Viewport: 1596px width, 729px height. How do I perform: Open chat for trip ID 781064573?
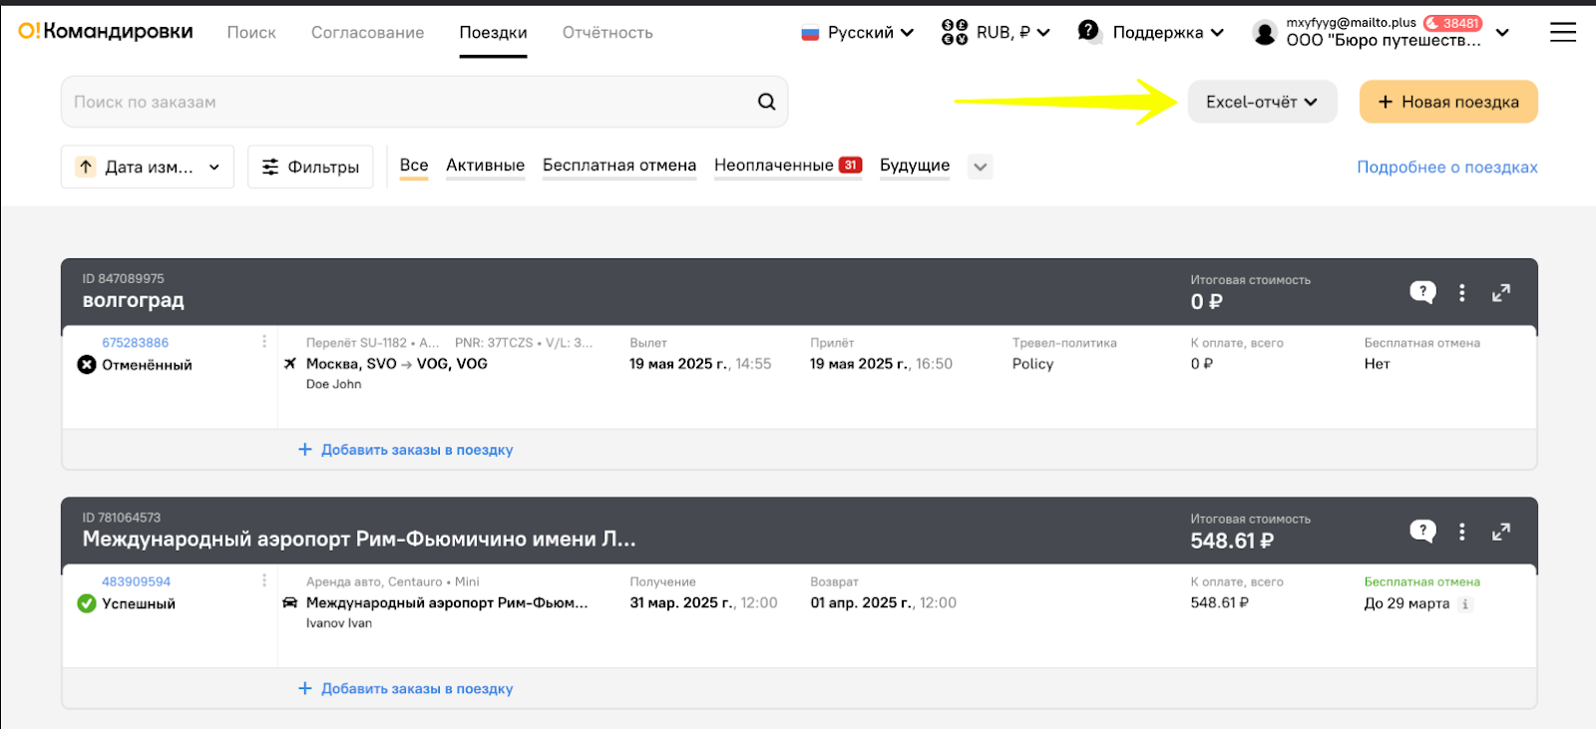[x=1422, y=532]
